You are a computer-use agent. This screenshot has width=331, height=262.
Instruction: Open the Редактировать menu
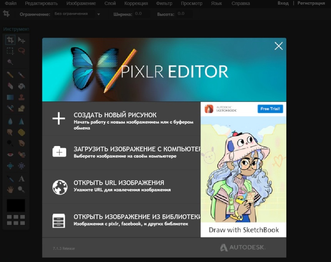[x=42, y=3]
